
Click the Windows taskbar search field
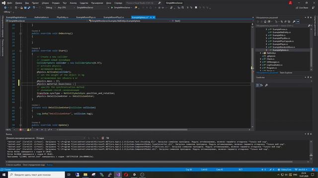coord(36,175)
